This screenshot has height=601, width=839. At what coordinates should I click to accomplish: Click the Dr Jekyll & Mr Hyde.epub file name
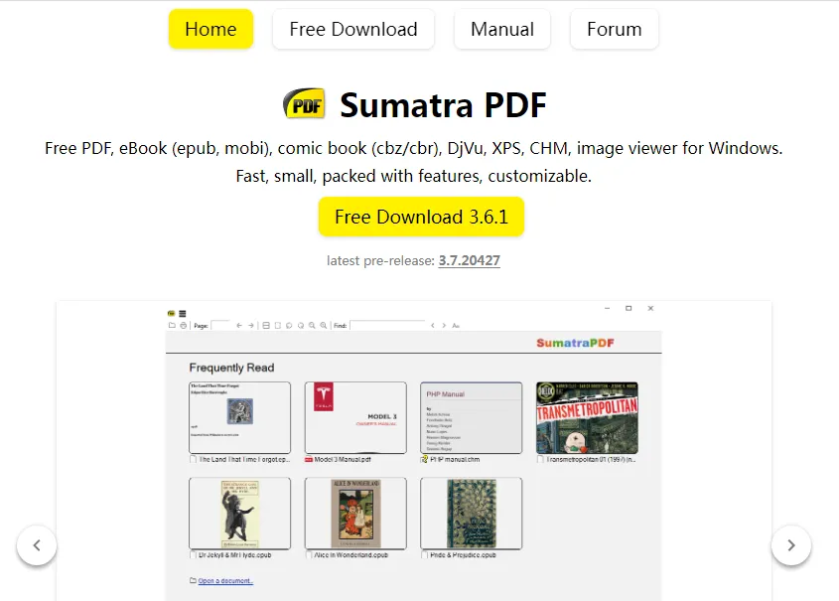[x=235, y=555]
